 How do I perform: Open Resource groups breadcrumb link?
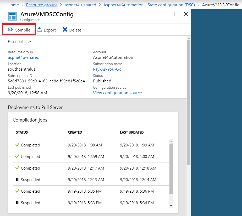tap(42, 5)
